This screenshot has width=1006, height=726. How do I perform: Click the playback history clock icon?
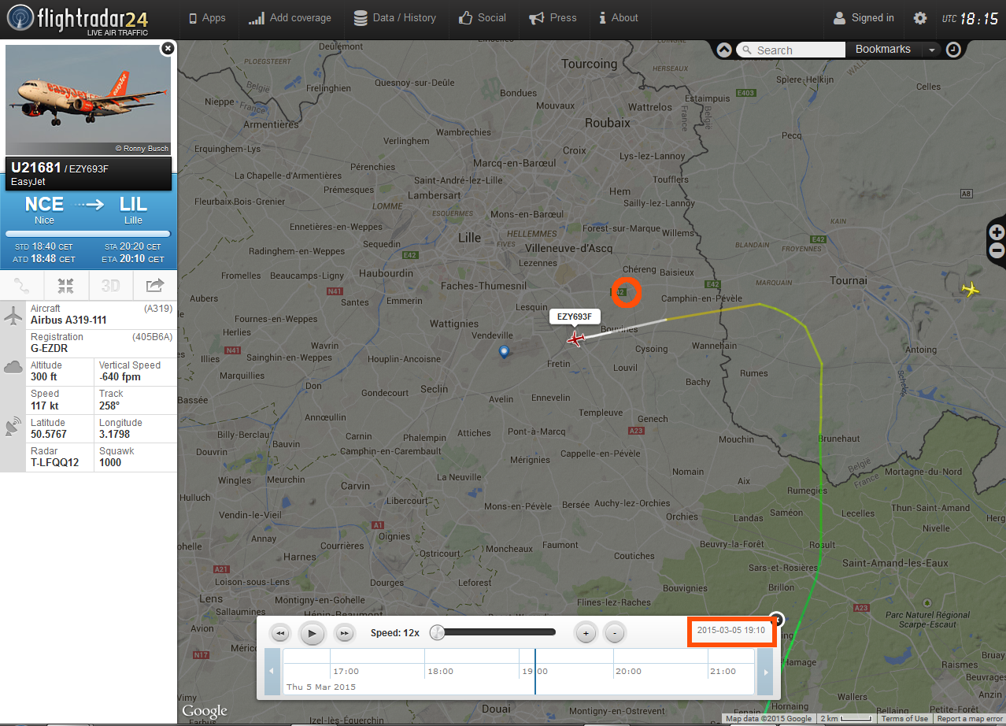[x=953, y=50]
